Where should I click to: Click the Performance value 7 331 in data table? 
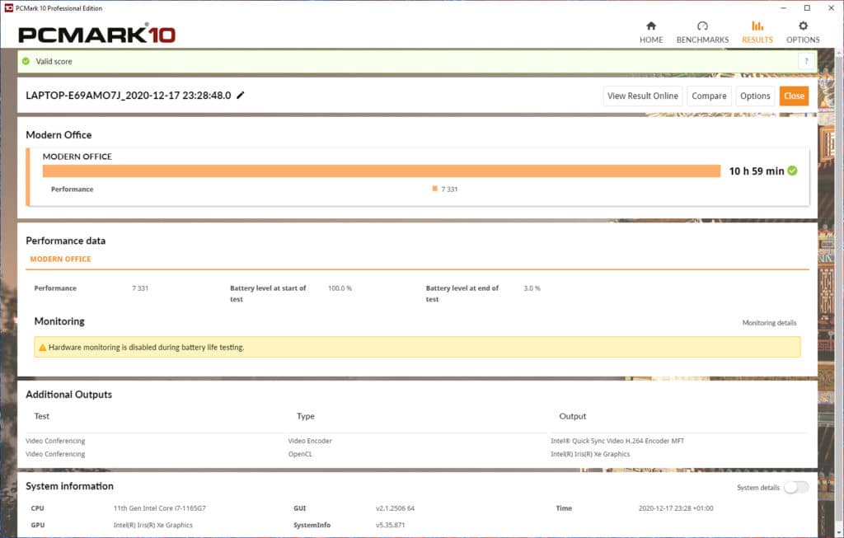click(x=140, y=288)
